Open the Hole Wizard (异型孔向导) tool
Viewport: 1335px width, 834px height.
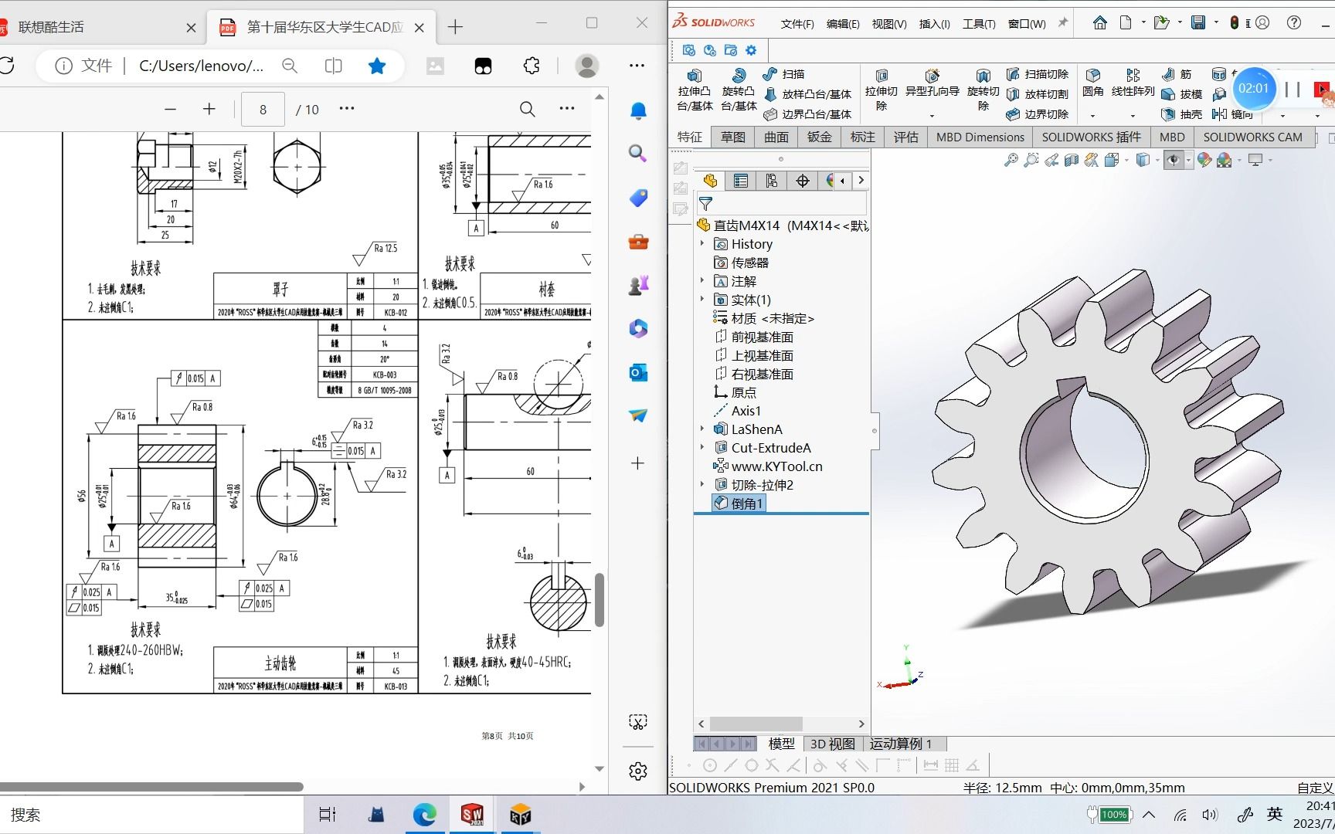click(x=932, y=83)
